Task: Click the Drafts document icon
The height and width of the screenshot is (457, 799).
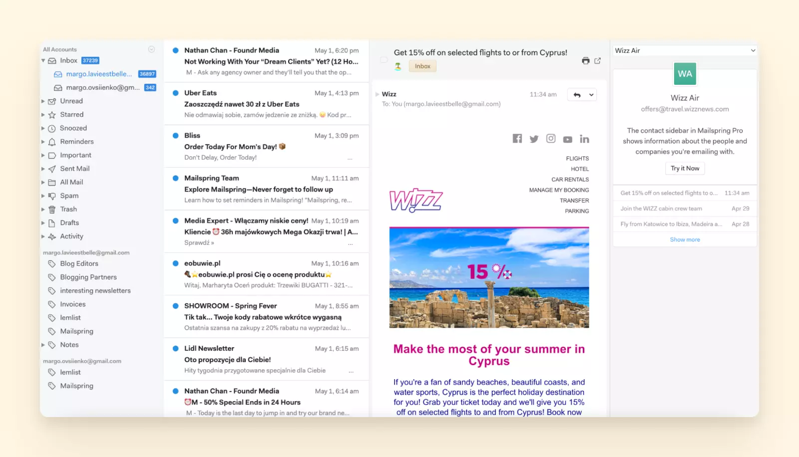Action: click(52, 223)
